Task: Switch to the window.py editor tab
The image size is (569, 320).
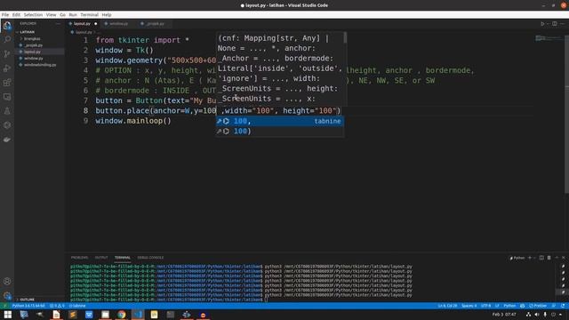Action: pyautogui.click(x=118, y=24)
